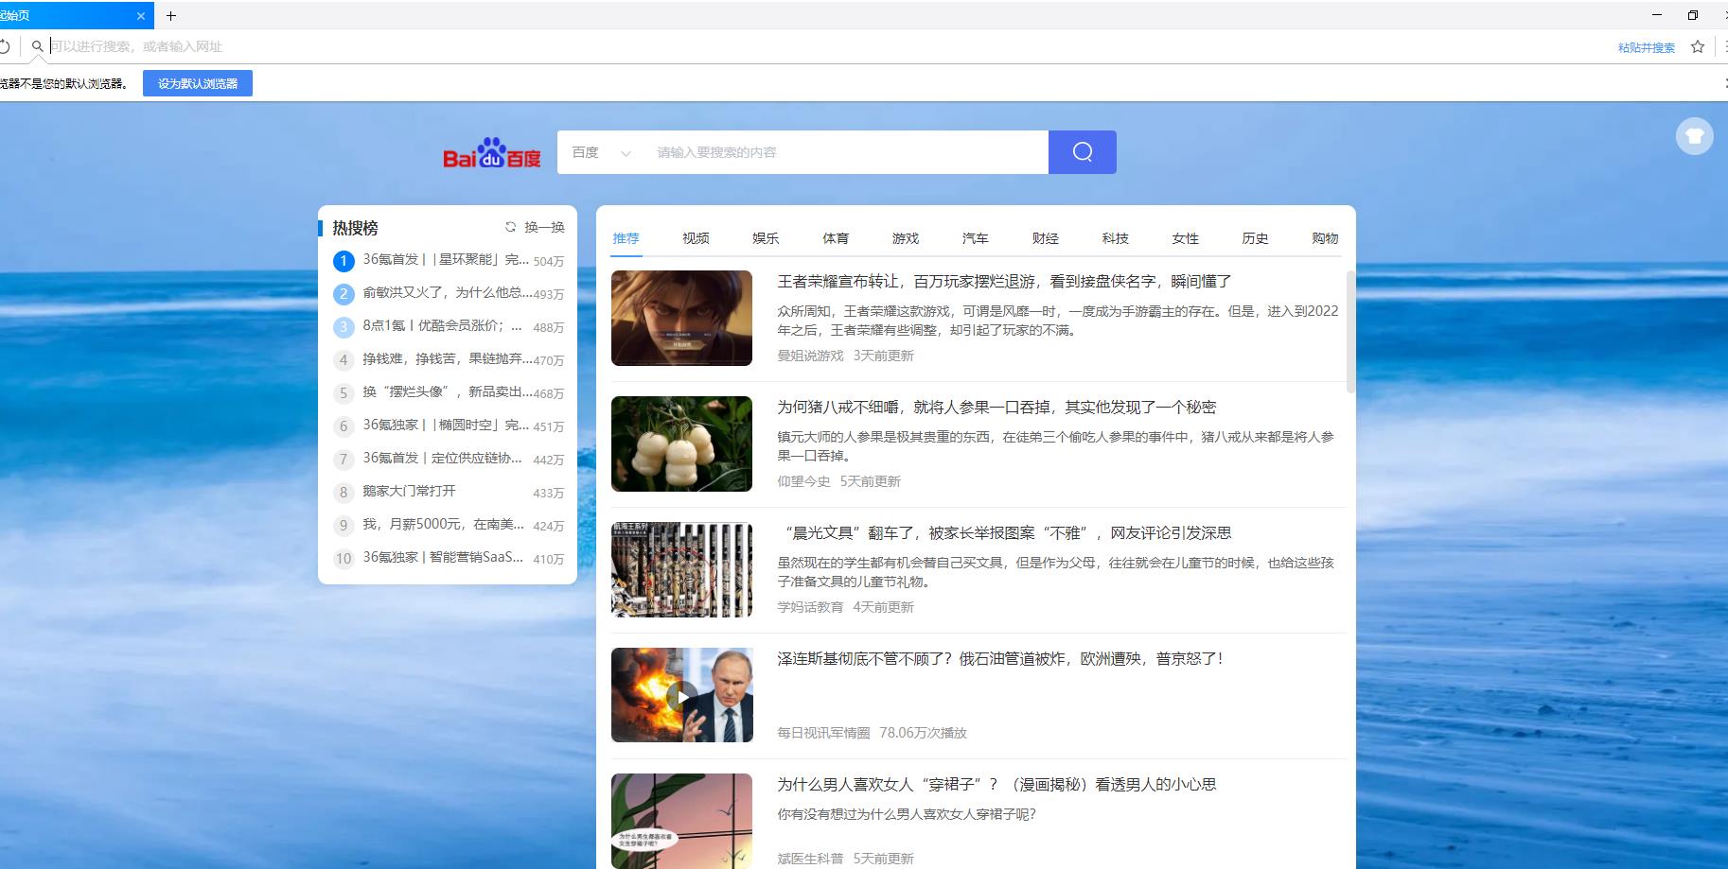Click the 设为默认浏览器 button
Screen dimensions: 1728x869
point(197,83)
